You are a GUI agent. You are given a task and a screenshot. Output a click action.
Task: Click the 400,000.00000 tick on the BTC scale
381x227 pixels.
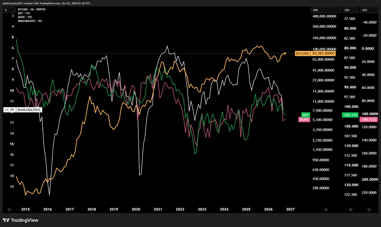324,16
